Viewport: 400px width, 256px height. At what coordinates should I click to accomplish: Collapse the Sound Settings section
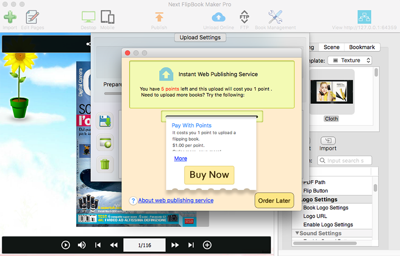point(297,233)
